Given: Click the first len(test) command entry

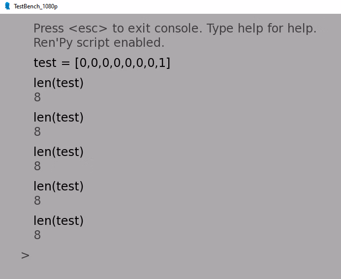Looking at the screenshot, I should point(59,83).
